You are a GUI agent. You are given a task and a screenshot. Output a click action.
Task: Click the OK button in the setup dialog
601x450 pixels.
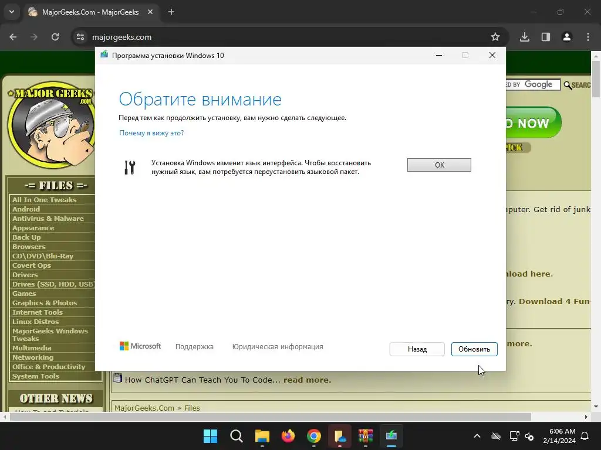click(439, 165)
